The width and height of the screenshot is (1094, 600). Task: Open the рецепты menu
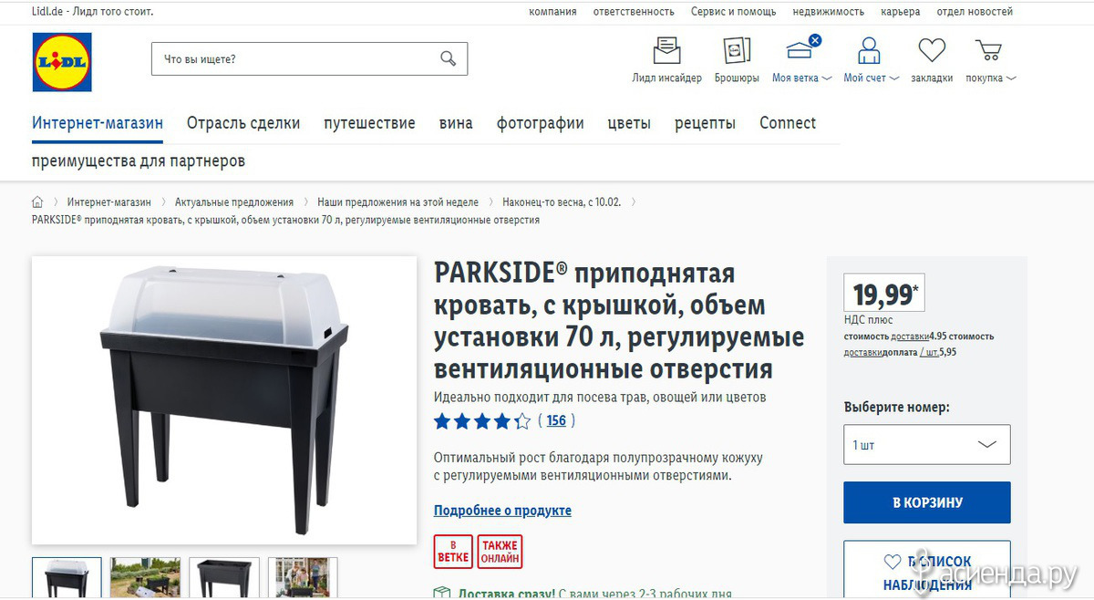[x=705, y=123]
